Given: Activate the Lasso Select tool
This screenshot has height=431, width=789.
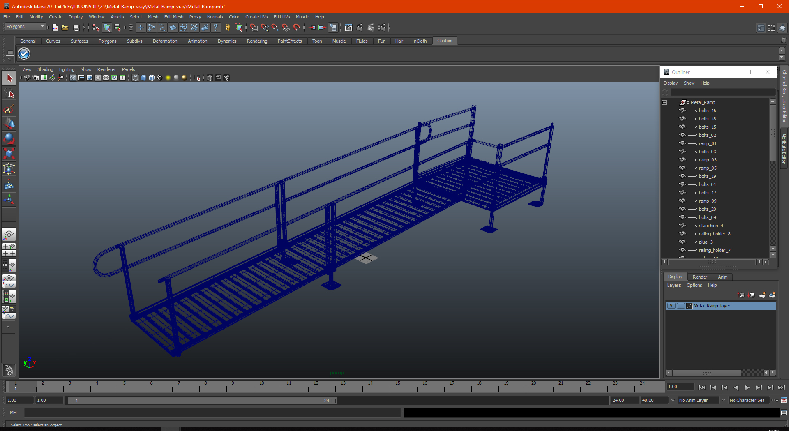Looking at the screenshot, I should coord(9,93).
